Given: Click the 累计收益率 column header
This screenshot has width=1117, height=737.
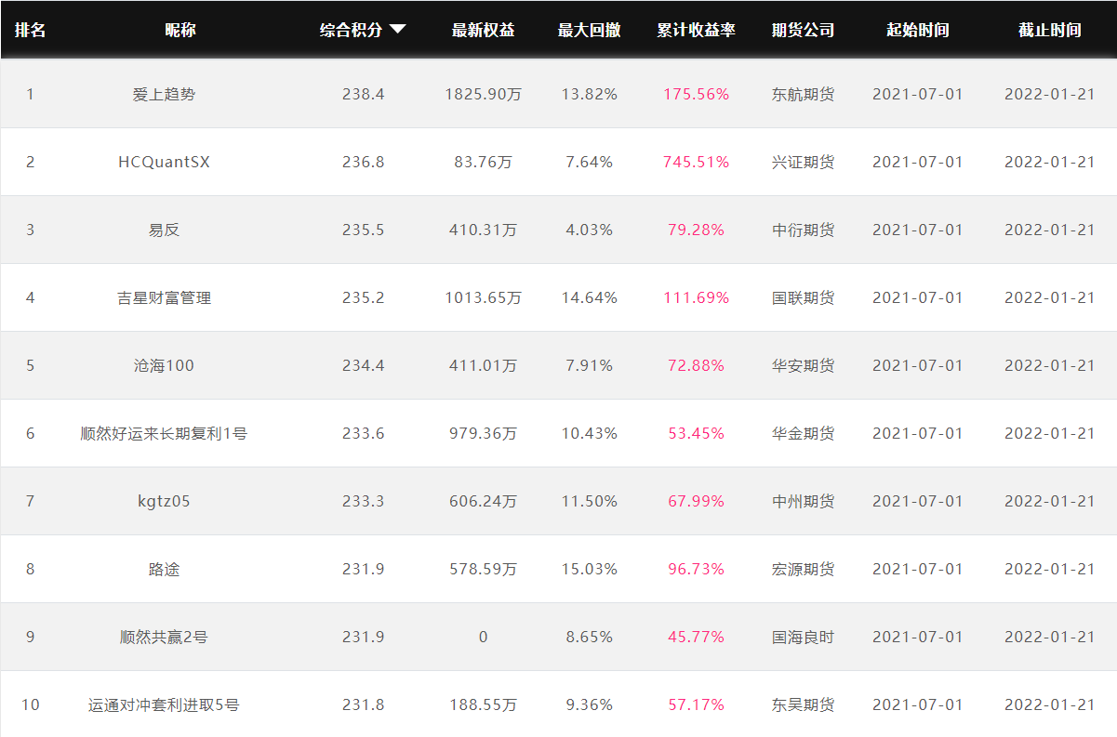Looking at the screenshot, I should [x=696, y=30].
